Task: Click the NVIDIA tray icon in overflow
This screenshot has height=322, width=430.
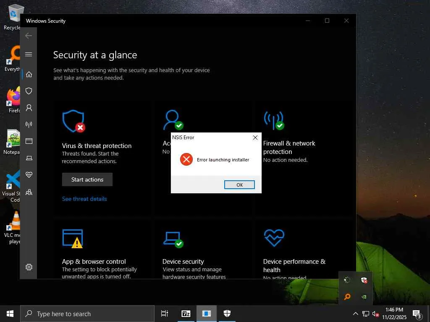Action: [364, 296]
